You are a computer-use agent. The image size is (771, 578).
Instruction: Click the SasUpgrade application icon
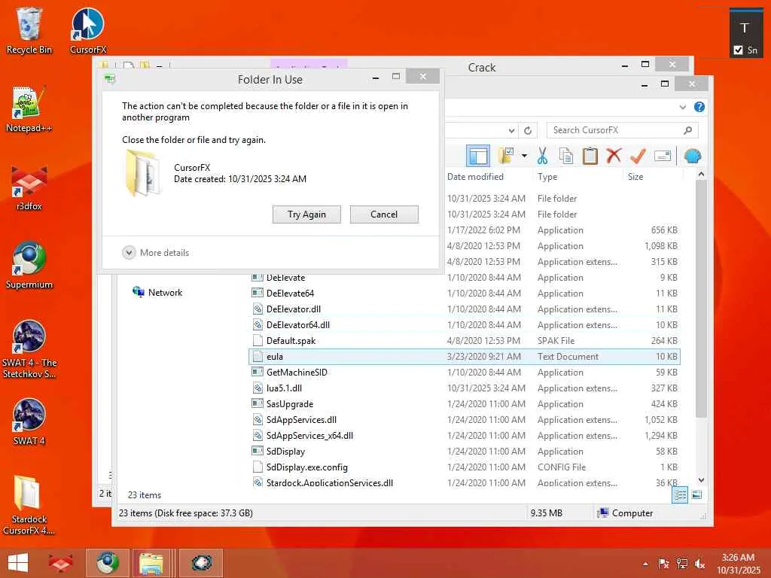click(x=258, y=403)
